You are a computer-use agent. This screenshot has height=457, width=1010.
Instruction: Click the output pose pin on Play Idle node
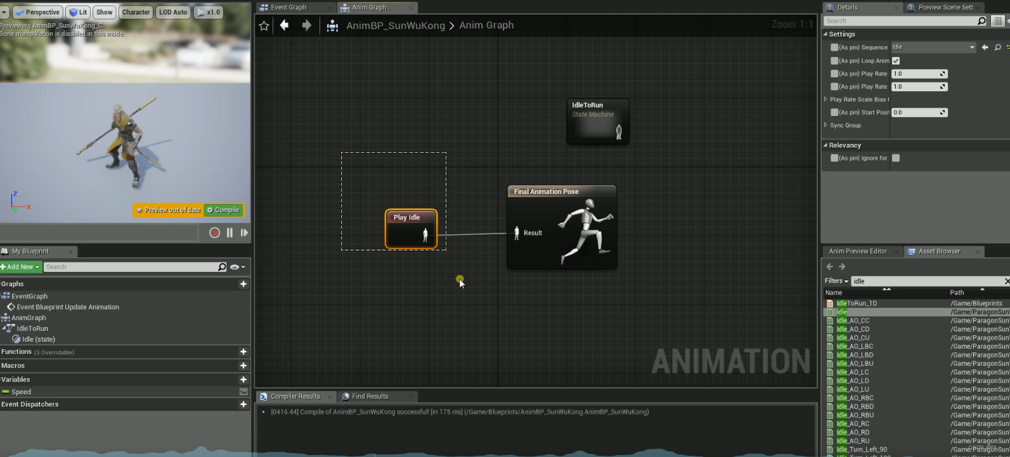[x=425, y=236]
